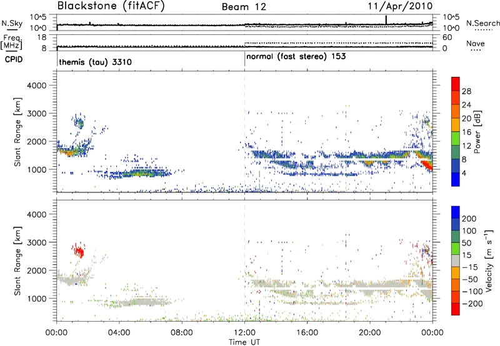Click the bright blue bottom segment of the Power colorbar
500x346 pixels.
[x=456, y=179]
